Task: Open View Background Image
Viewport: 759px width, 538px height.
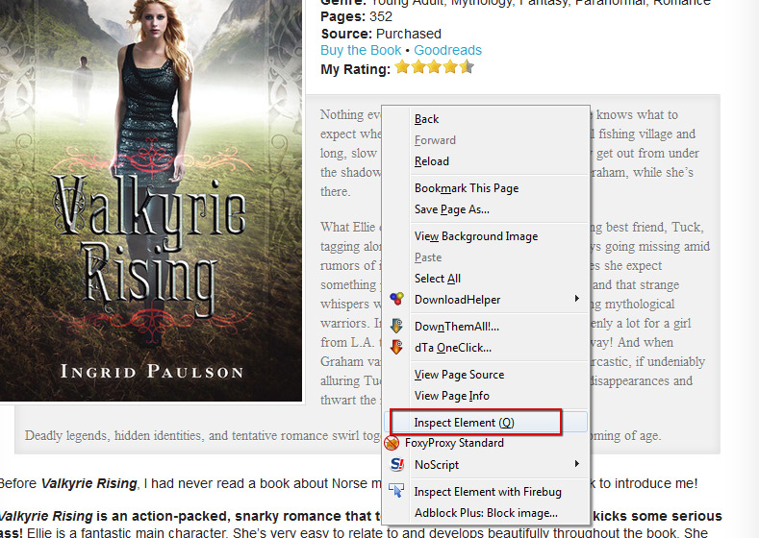Action: coord(475,236)
